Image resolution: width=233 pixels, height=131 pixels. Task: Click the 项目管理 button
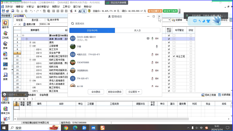point(6,16)
